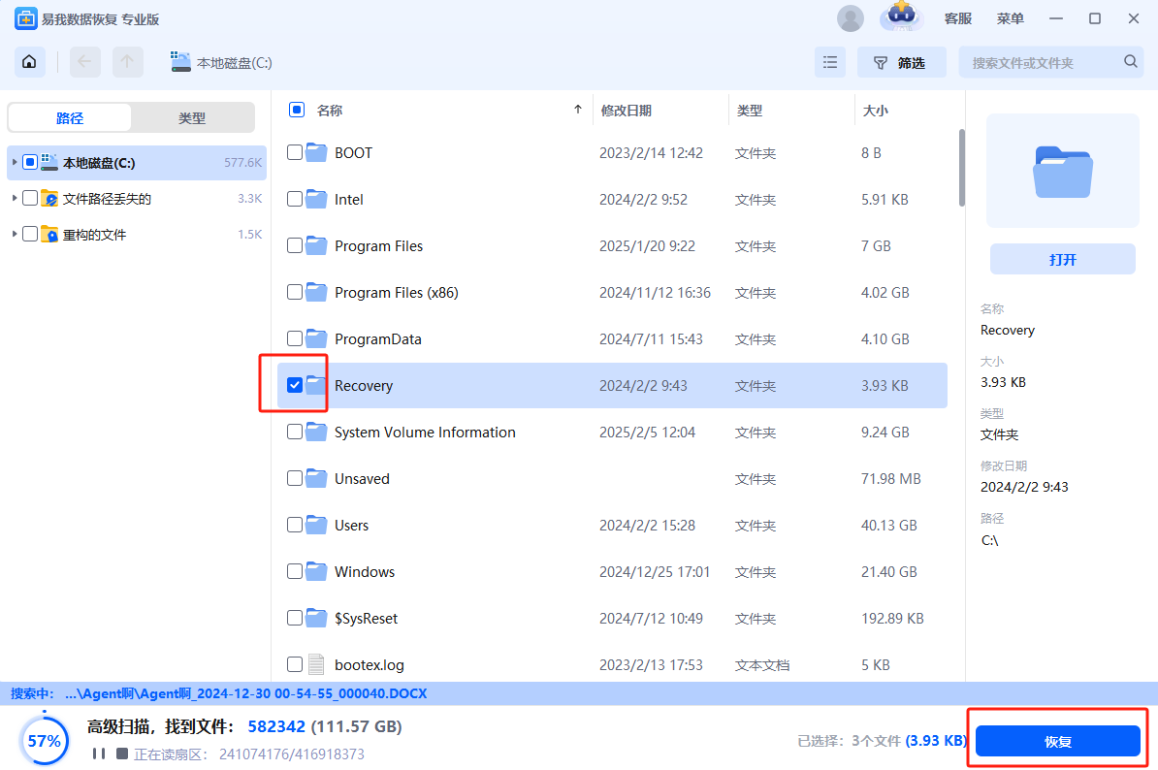Click the 本地磁盘(C:) path breadcrumb
Screen dimensions: 1158x770
point(234,63)
